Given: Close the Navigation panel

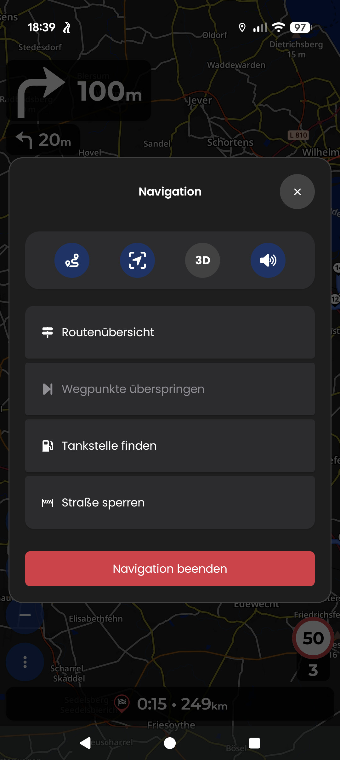Looking at the screenshot, I should tap(297, 191).
